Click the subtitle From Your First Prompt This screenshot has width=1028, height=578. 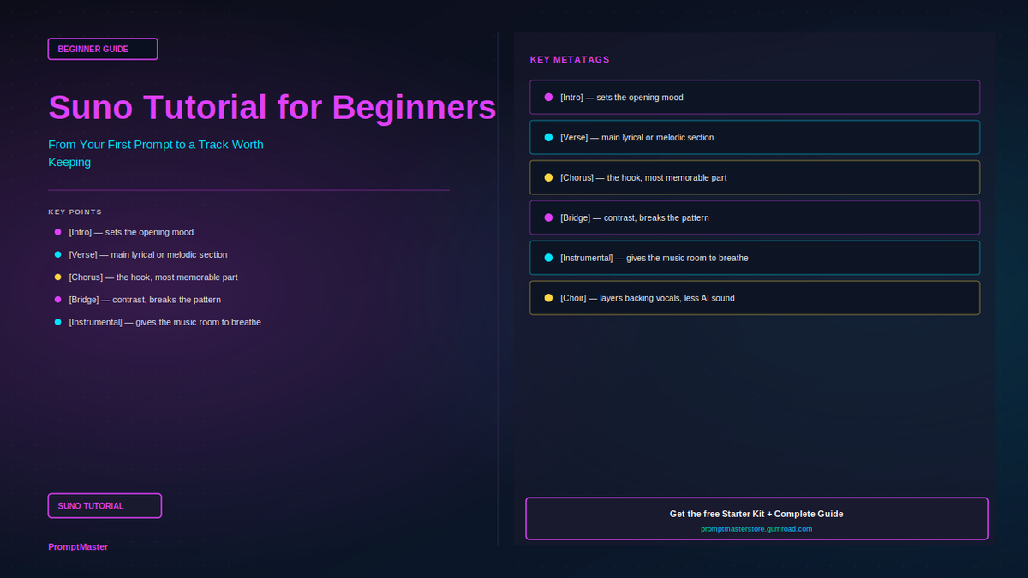coord(156,153)
